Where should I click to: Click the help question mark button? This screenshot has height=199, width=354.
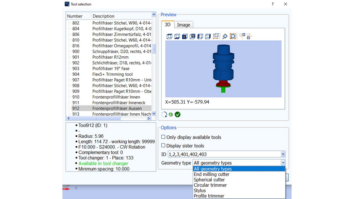(x=272, y=4)
